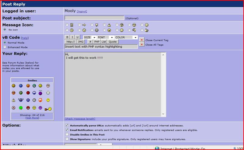Click the Internet Protected Mode status bar text
The height and width of the screenshot is (150, 244).
(x=183, y=148)
